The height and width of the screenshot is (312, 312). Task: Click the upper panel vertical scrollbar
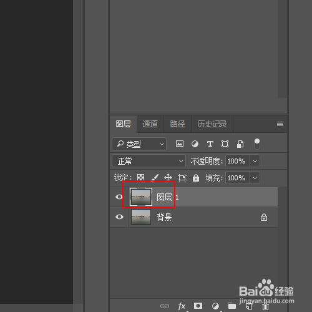[x=282, y=49]
